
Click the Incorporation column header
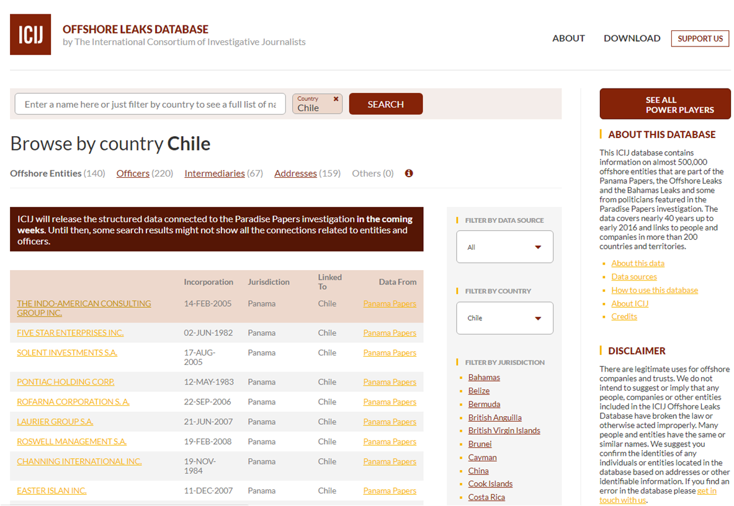click(208, 282)
